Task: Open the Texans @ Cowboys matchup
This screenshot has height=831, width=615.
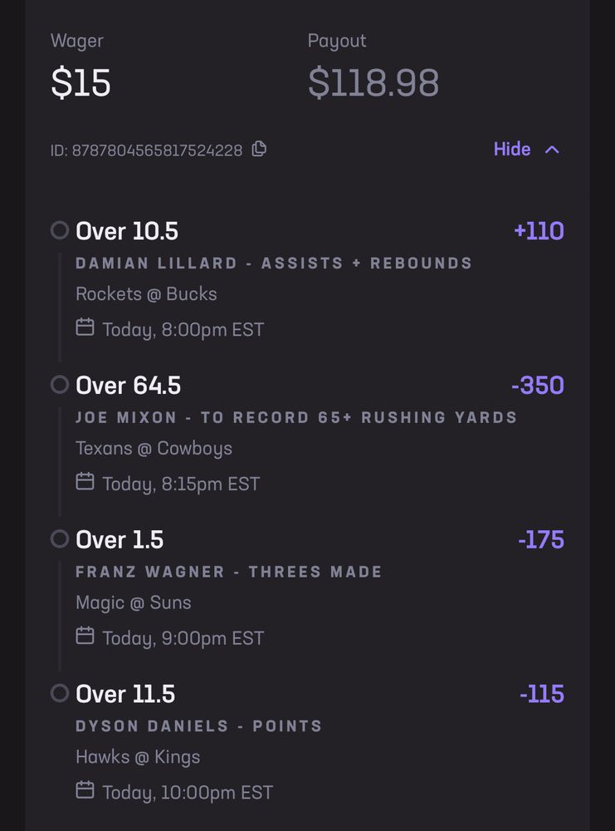Action: coord(154,449)
